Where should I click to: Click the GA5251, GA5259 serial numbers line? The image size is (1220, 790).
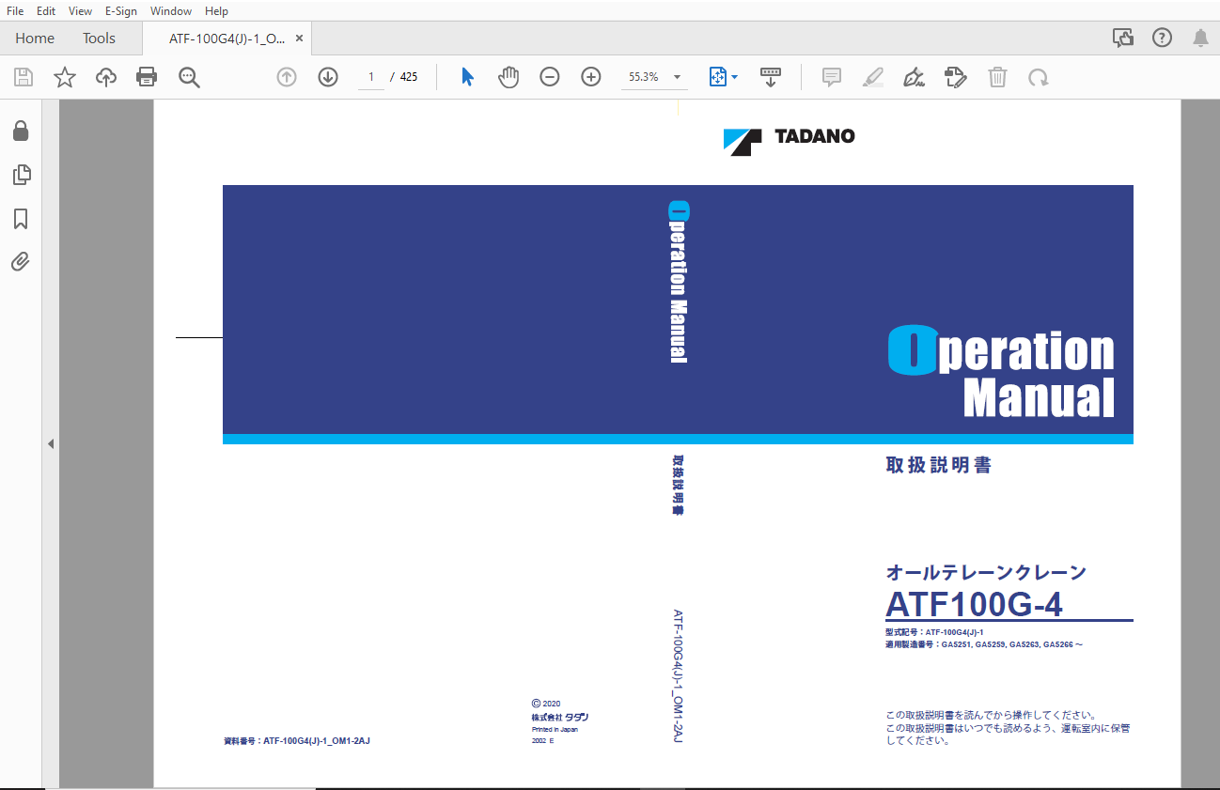pos(984,645)
